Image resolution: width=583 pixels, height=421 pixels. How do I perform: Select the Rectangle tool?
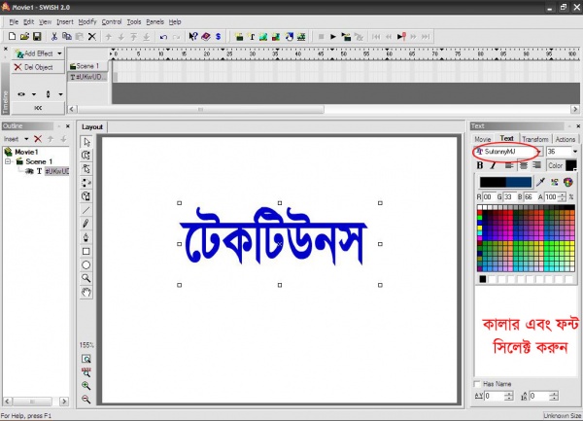click(x=86, y=252)
